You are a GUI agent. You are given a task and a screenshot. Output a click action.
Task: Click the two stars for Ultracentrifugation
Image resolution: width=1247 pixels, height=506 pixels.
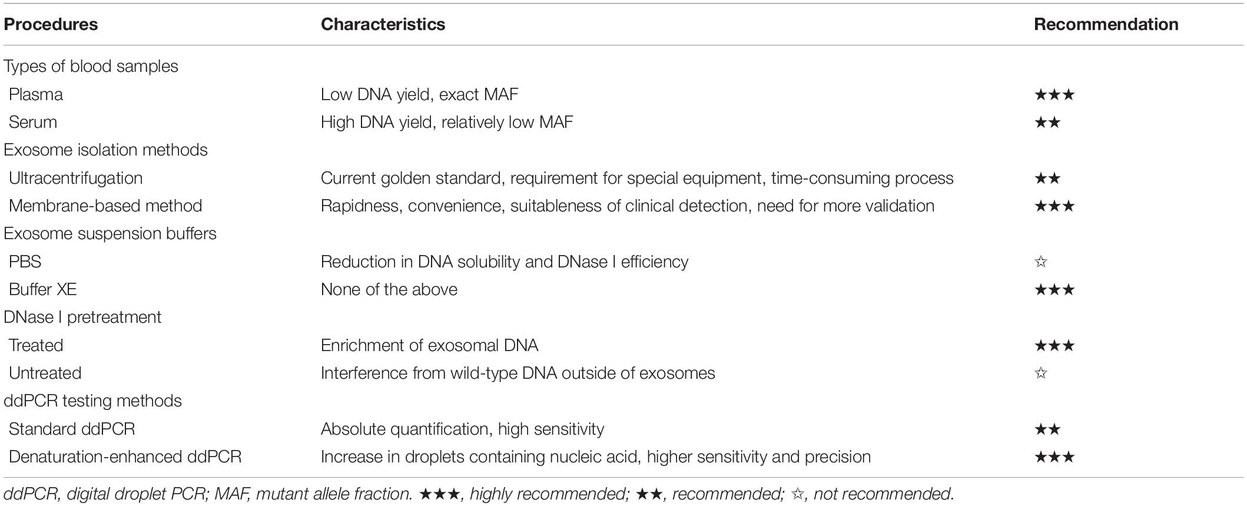1047,178
